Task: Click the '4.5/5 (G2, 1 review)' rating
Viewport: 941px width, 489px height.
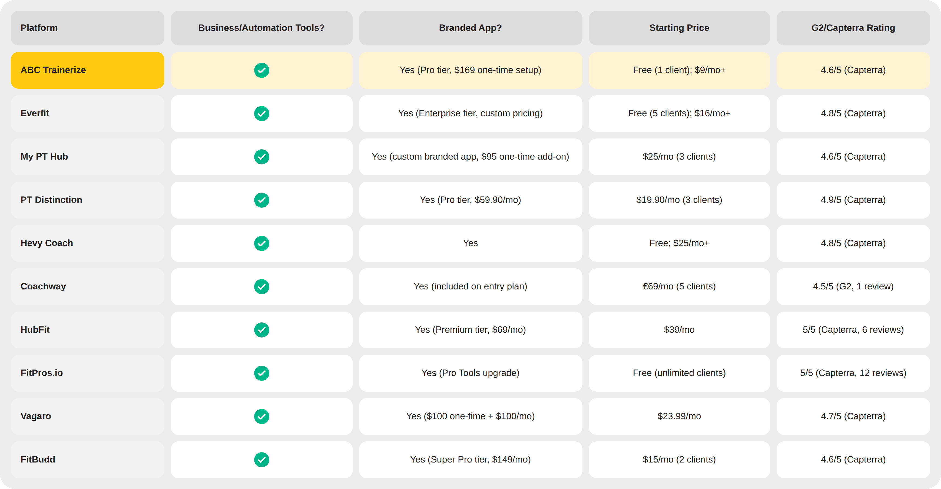Action: tap(853, 286)
